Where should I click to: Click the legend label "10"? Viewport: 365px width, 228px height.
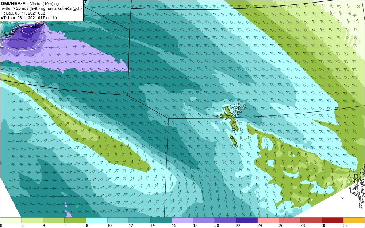point(109,225)
